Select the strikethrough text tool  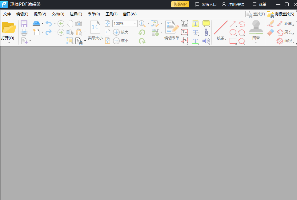195,32
